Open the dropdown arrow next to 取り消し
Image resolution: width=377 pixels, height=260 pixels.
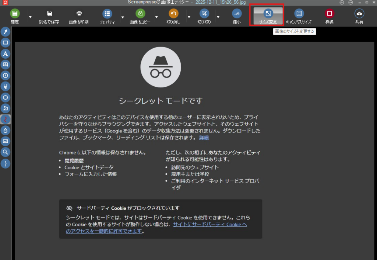coord(189,17)
